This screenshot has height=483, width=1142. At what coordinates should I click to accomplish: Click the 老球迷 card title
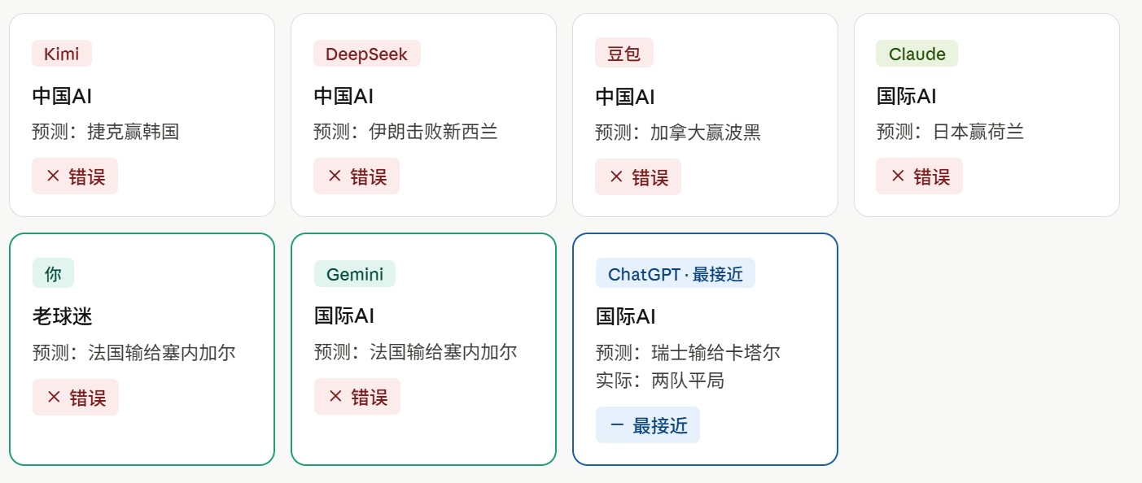[x=63, y=316]
